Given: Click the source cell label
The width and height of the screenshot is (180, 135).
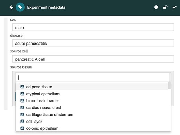Looking at the screenshot, I should click(x=19, y=51).
